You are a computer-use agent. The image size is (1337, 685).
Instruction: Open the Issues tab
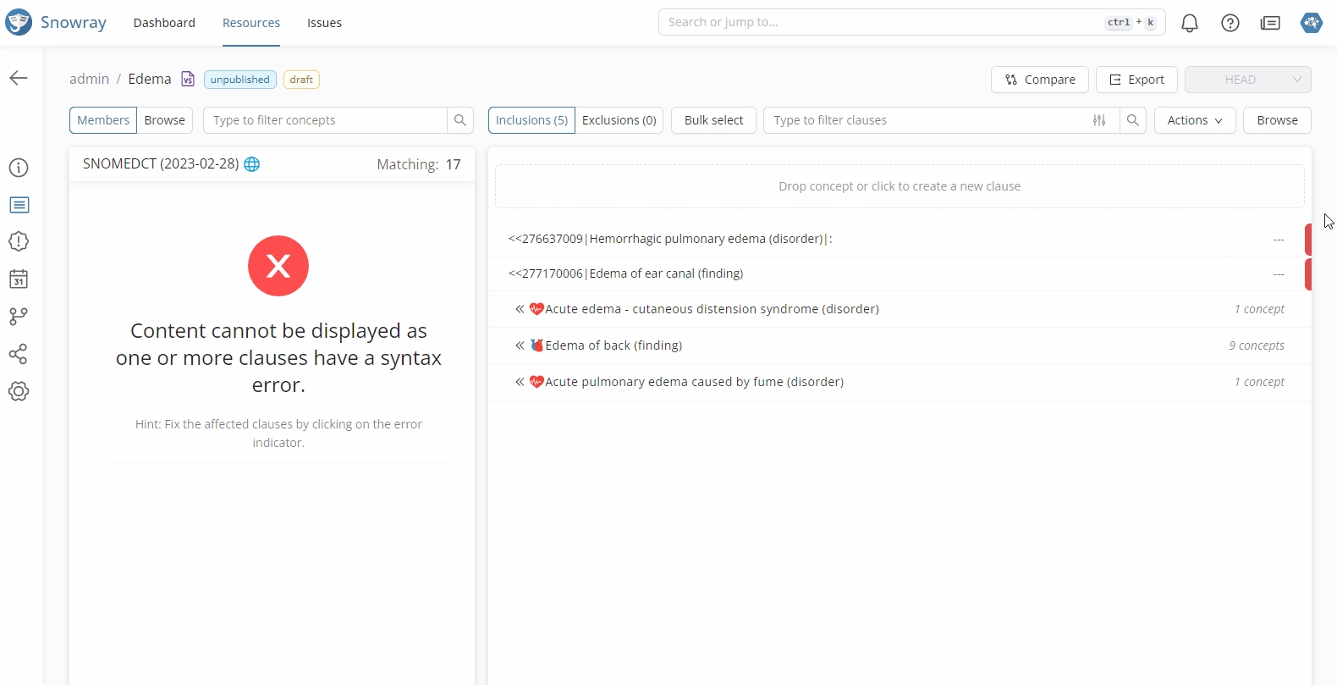pos(324,23)
